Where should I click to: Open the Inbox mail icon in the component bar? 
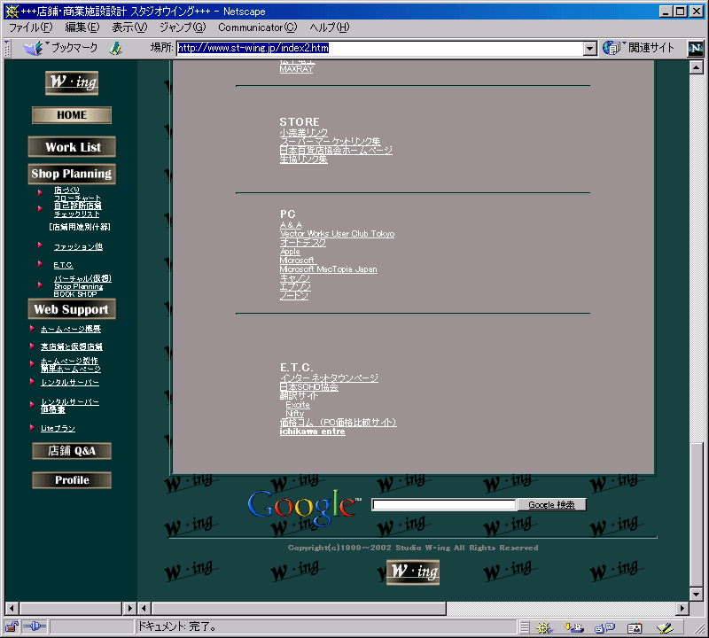coord(574,627)
